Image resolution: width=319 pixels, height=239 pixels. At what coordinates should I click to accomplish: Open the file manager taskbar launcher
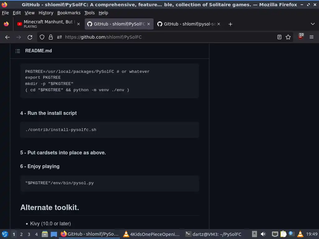tap(45, 234)
